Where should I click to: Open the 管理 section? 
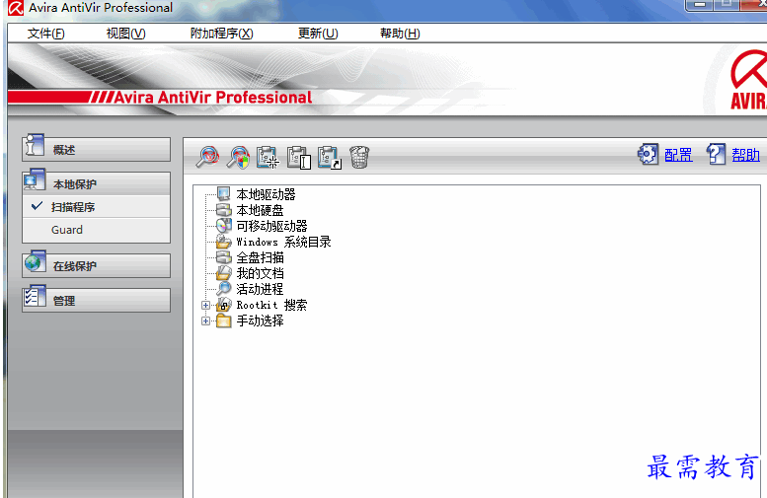click(x=97, y=300)
